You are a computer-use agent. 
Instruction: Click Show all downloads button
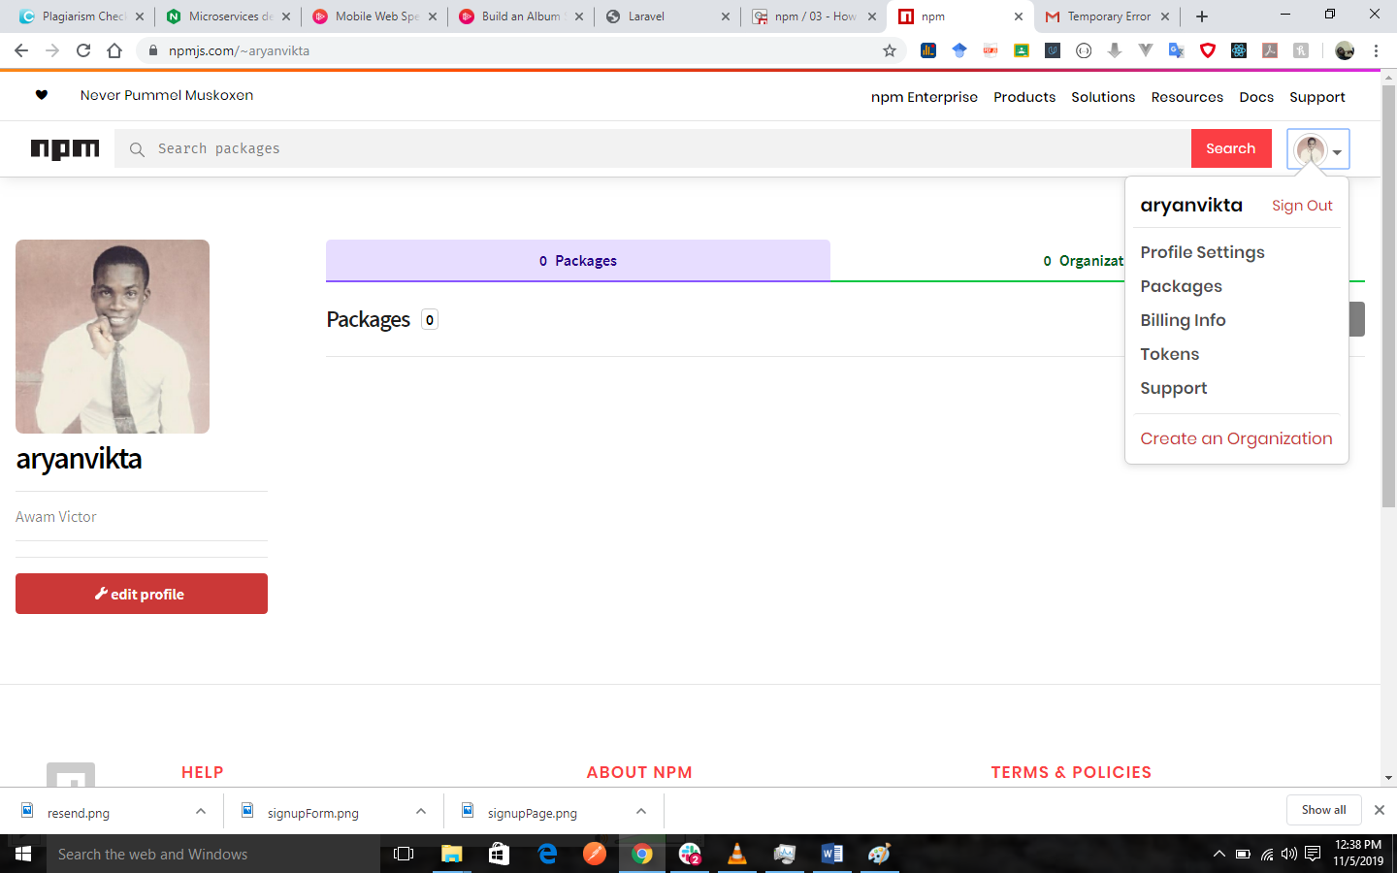[1323, 810]
